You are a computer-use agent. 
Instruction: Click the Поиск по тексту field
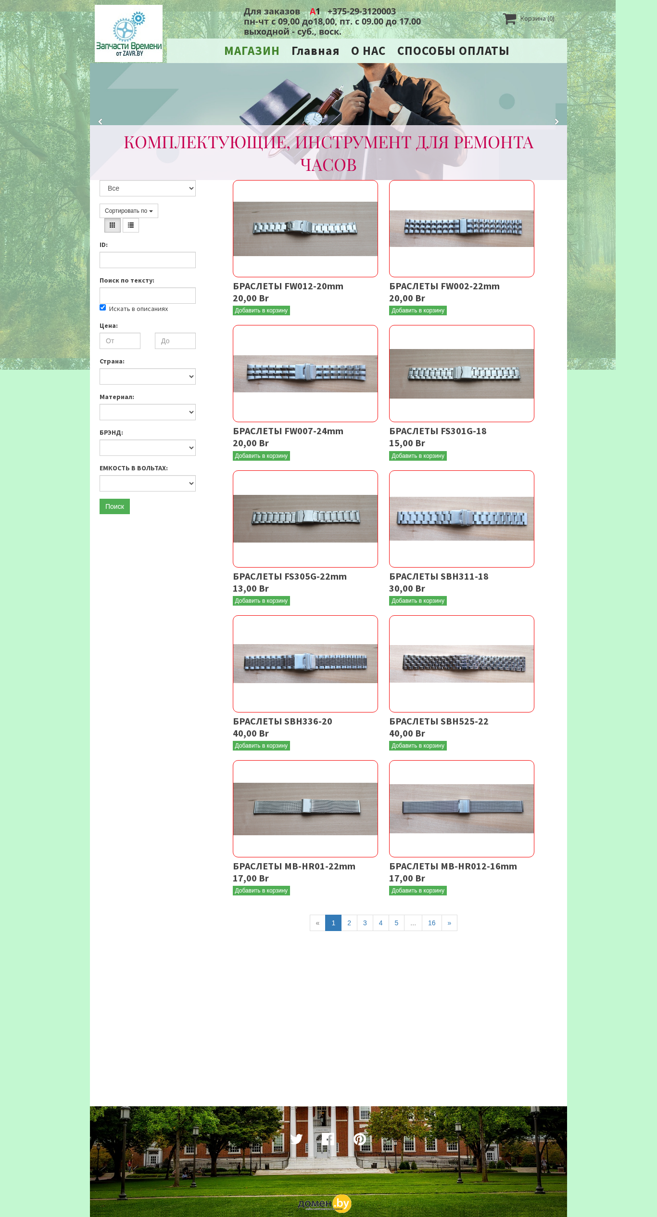coord(148,296)
